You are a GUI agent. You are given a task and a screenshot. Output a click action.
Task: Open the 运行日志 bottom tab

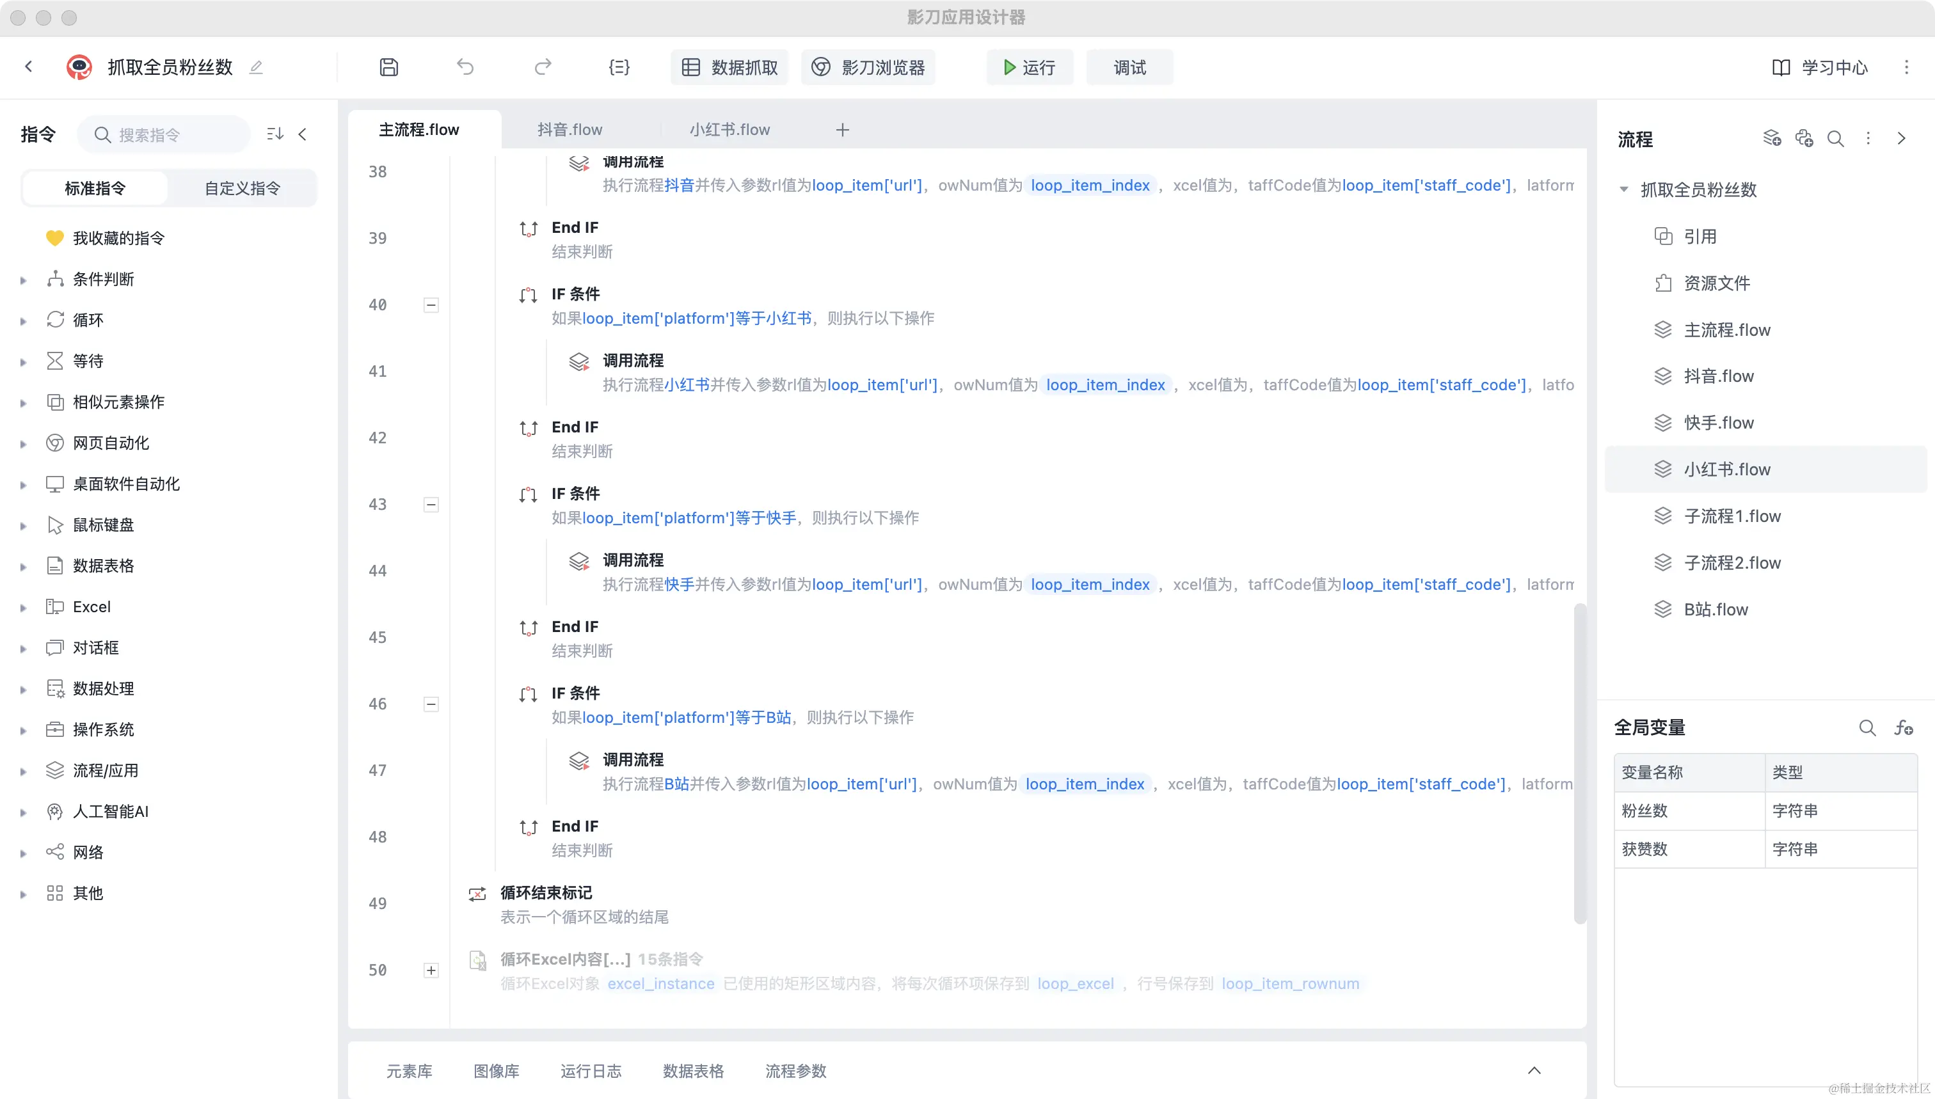point(591,1071)
